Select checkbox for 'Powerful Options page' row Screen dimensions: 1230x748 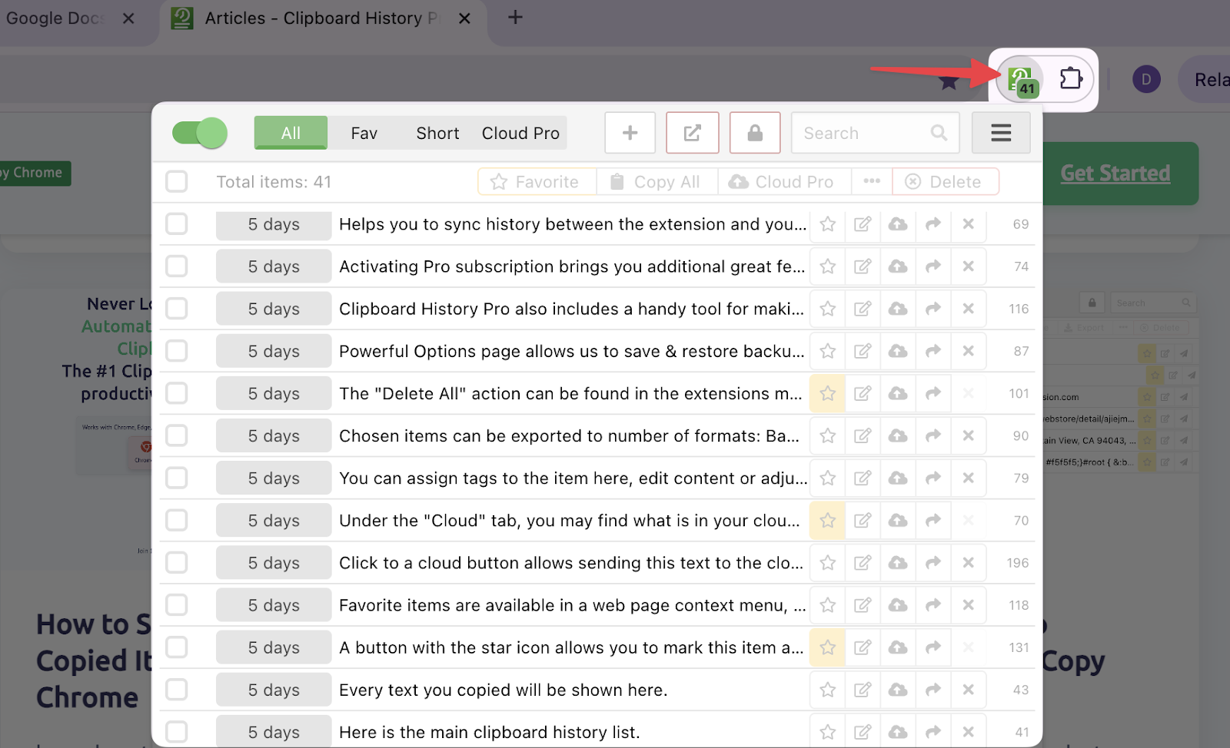[x=177, y=351]
